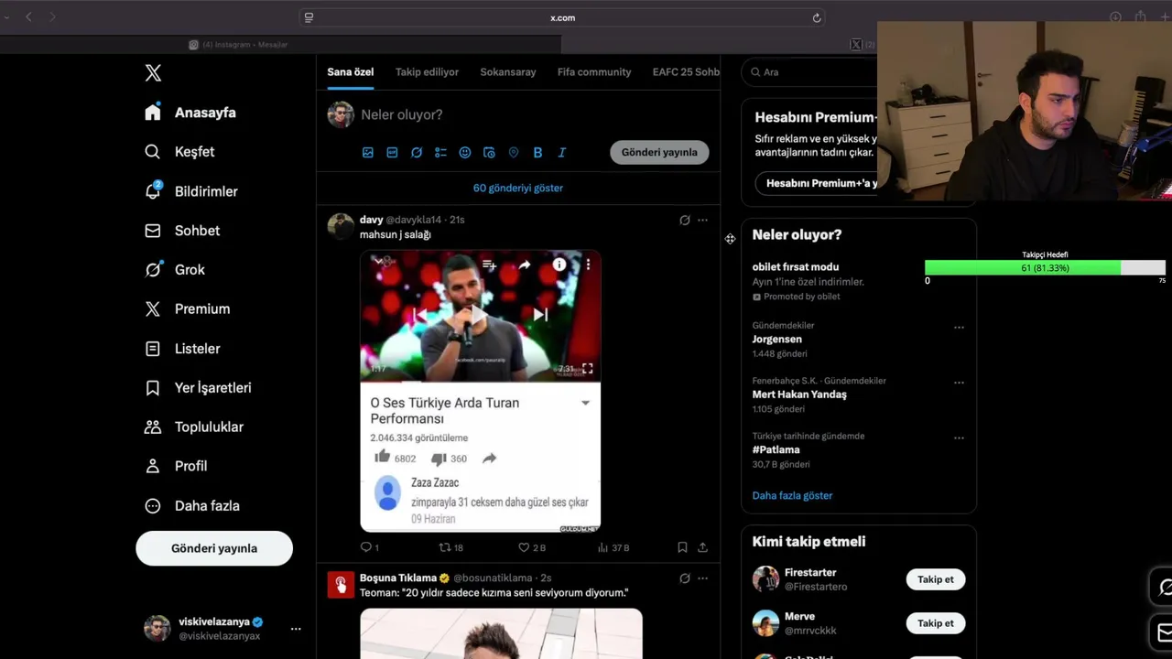1172x659 pixels.
Task: Open more options for #Patlama trend
Action: coord(959,438)
